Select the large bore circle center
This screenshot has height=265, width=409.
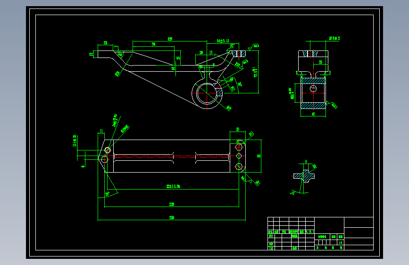[x=207, y=93]
